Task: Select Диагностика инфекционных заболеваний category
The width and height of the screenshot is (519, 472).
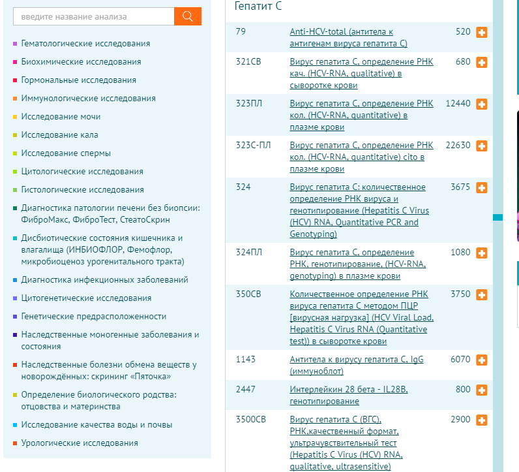Action: (x=104, y=280)
